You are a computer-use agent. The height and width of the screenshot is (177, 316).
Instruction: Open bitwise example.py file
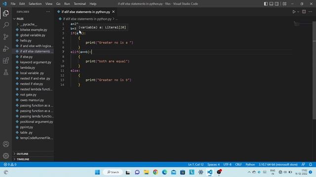click(34, 29)
